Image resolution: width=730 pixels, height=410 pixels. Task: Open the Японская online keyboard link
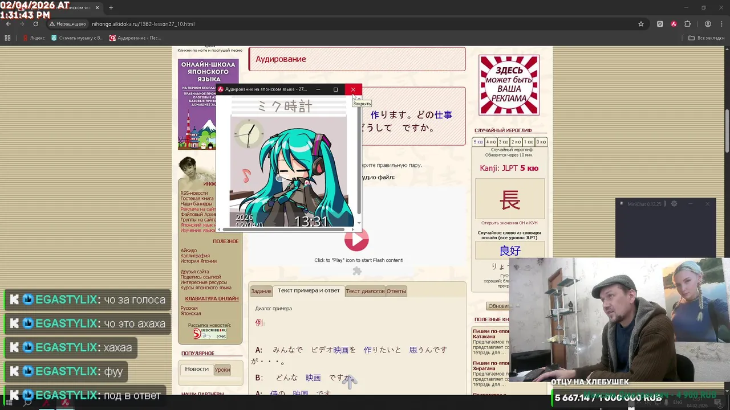[191, 313]
